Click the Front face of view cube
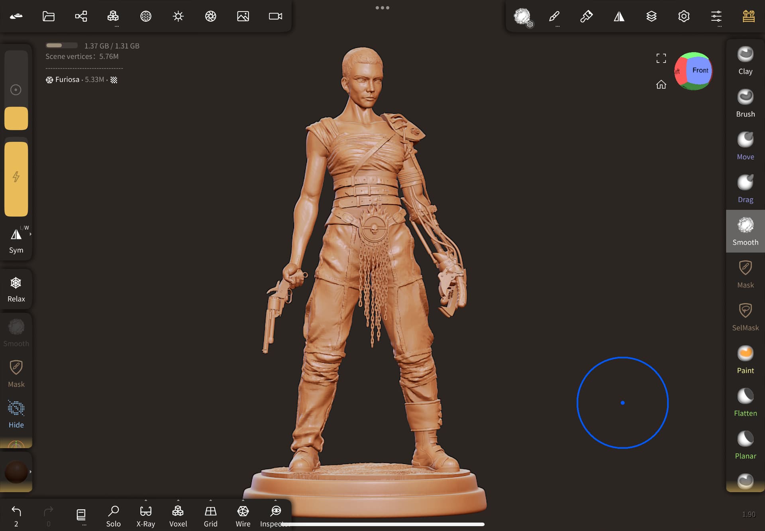The width and height of the screenshot is (765, 531). click(x=700, y=70)
